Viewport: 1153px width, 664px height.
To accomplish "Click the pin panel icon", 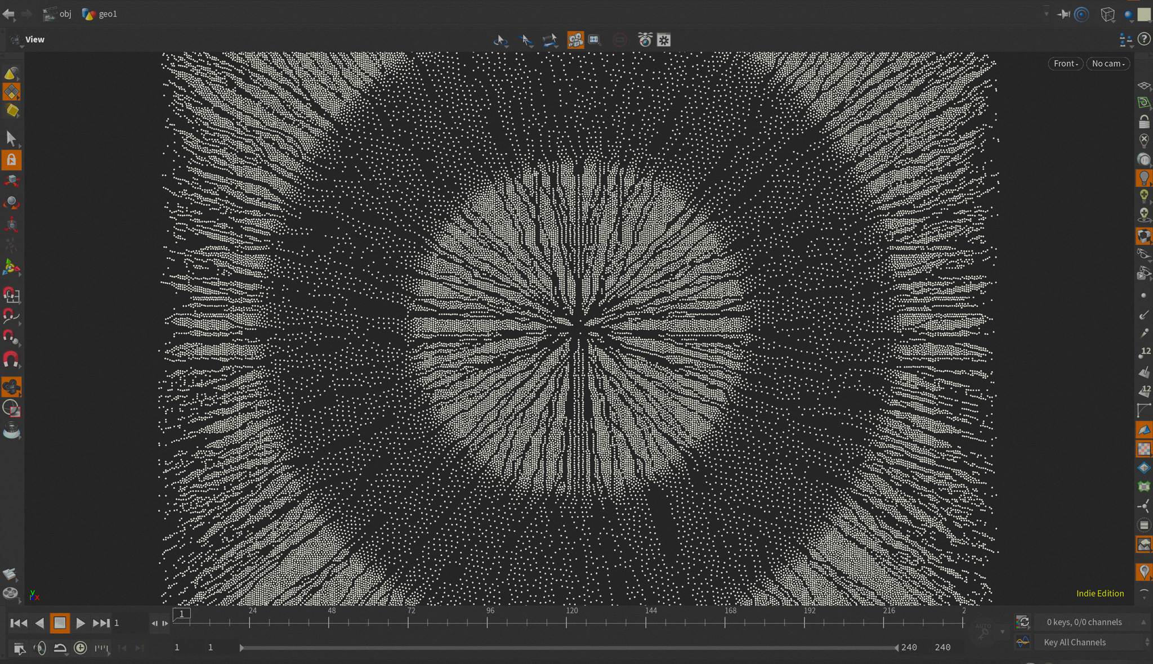I will click(x=1063, y=15).
